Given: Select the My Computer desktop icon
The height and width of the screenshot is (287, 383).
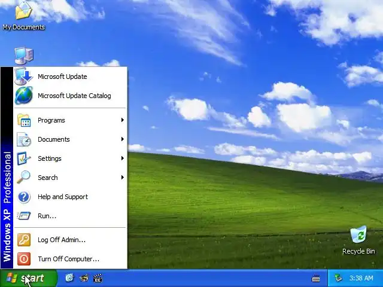Looking at the screenshot, I should point(24,56).
